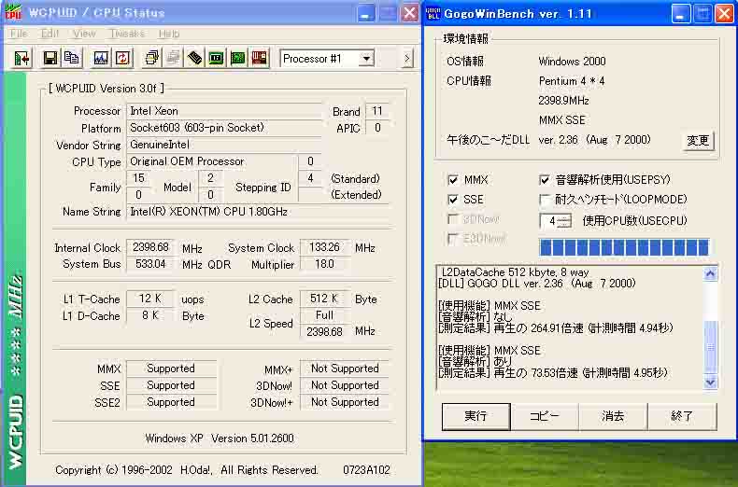
Task: Open the Edit menu in WCPUID
Action: tap(50, 34)
